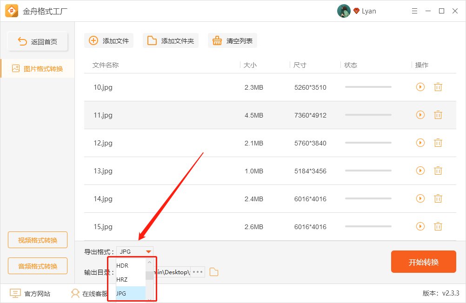466x303 pixels.
Task: Click the 大小 column header
Action: pyautogui.click(x=250, y=65)
